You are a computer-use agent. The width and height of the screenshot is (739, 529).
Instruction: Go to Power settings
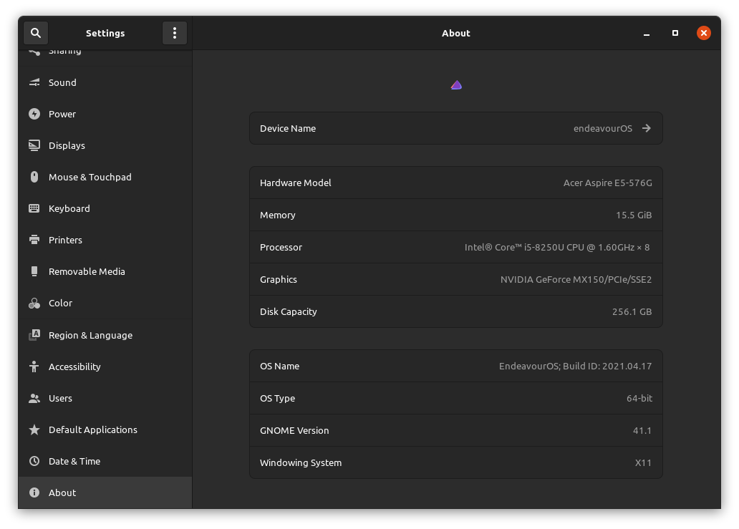click(105, 114)
